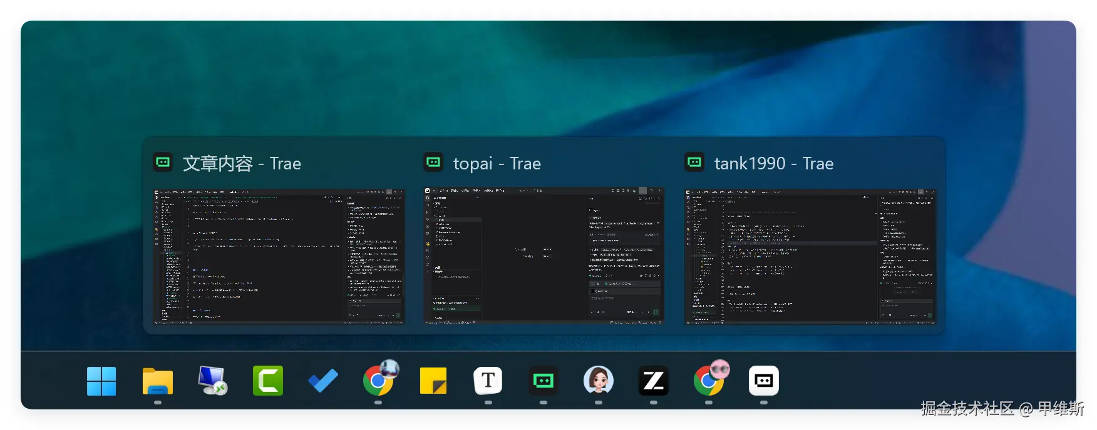Click the tank1990 - Trae preview title

[774, 164]
